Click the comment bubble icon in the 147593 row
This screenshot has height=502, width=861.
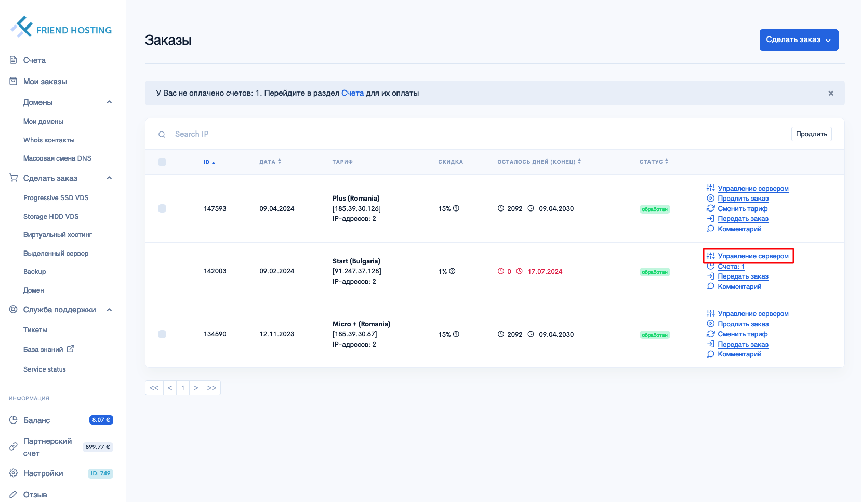(711, 229)
